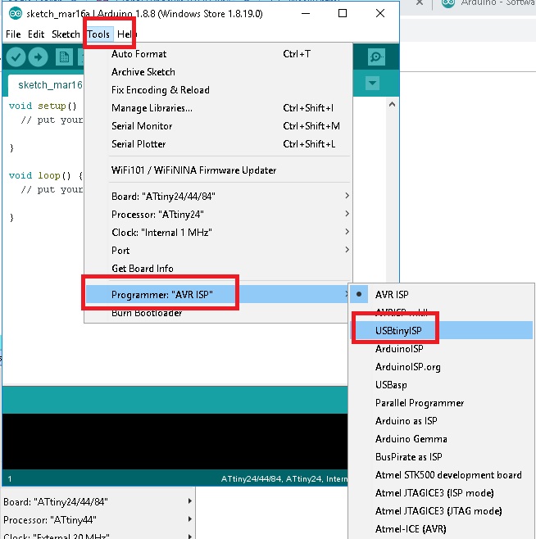Image resolution: width=536 pixels, height=539 pixels.
Task: Click Burn Bootloader entry
Action: [218, 313]
